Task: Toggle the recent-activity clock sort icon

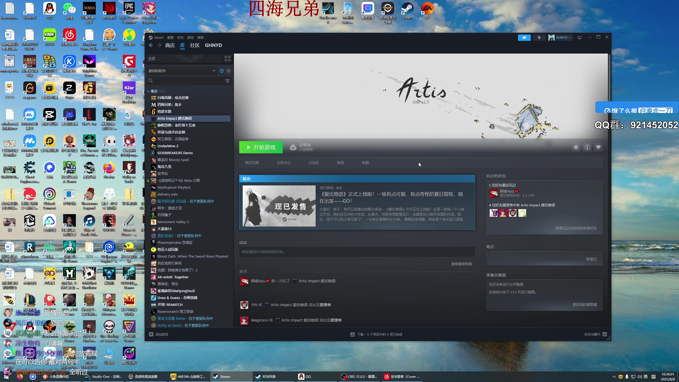Action: 222,71
